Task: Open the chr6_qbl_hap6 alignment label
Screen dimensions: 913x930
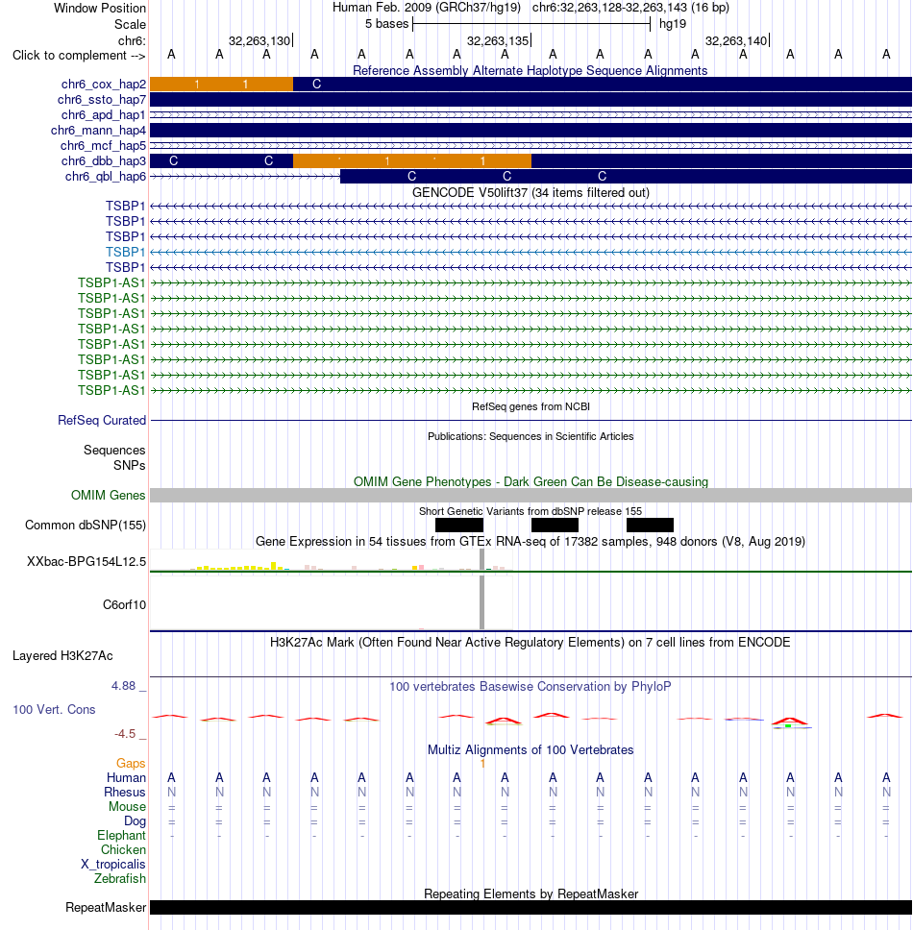Action: point(105,177)
